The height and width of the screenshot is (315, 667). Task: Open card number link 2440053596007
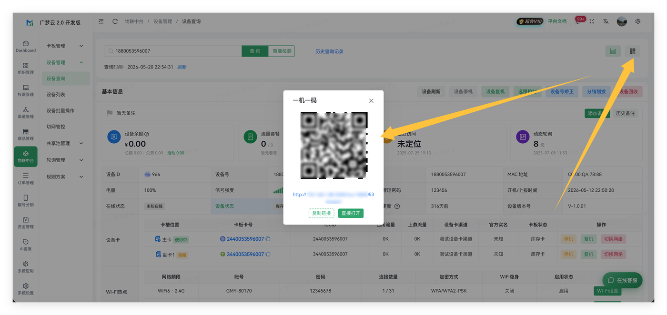click(245, 239)
